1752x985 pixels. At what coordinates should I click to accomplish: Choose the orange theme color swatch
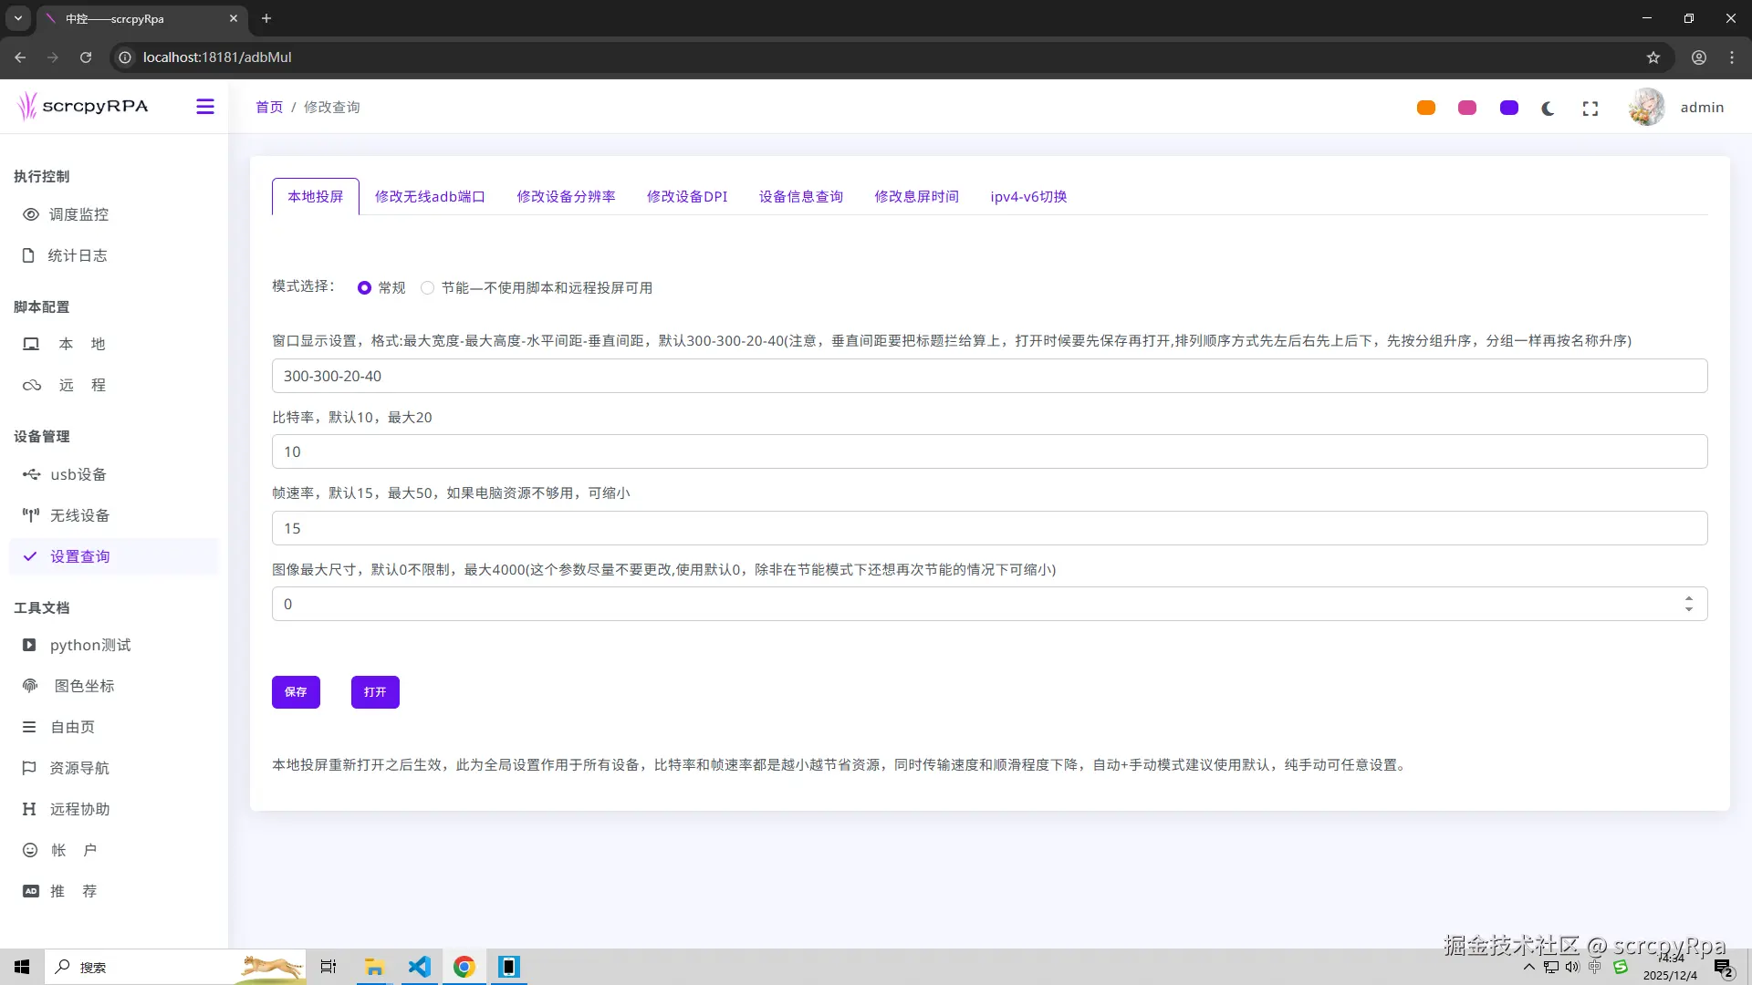(1426, 108)
